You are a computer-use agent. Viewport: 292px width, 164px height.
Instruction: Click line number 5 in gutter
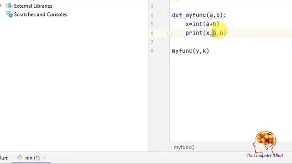[152, 24]
